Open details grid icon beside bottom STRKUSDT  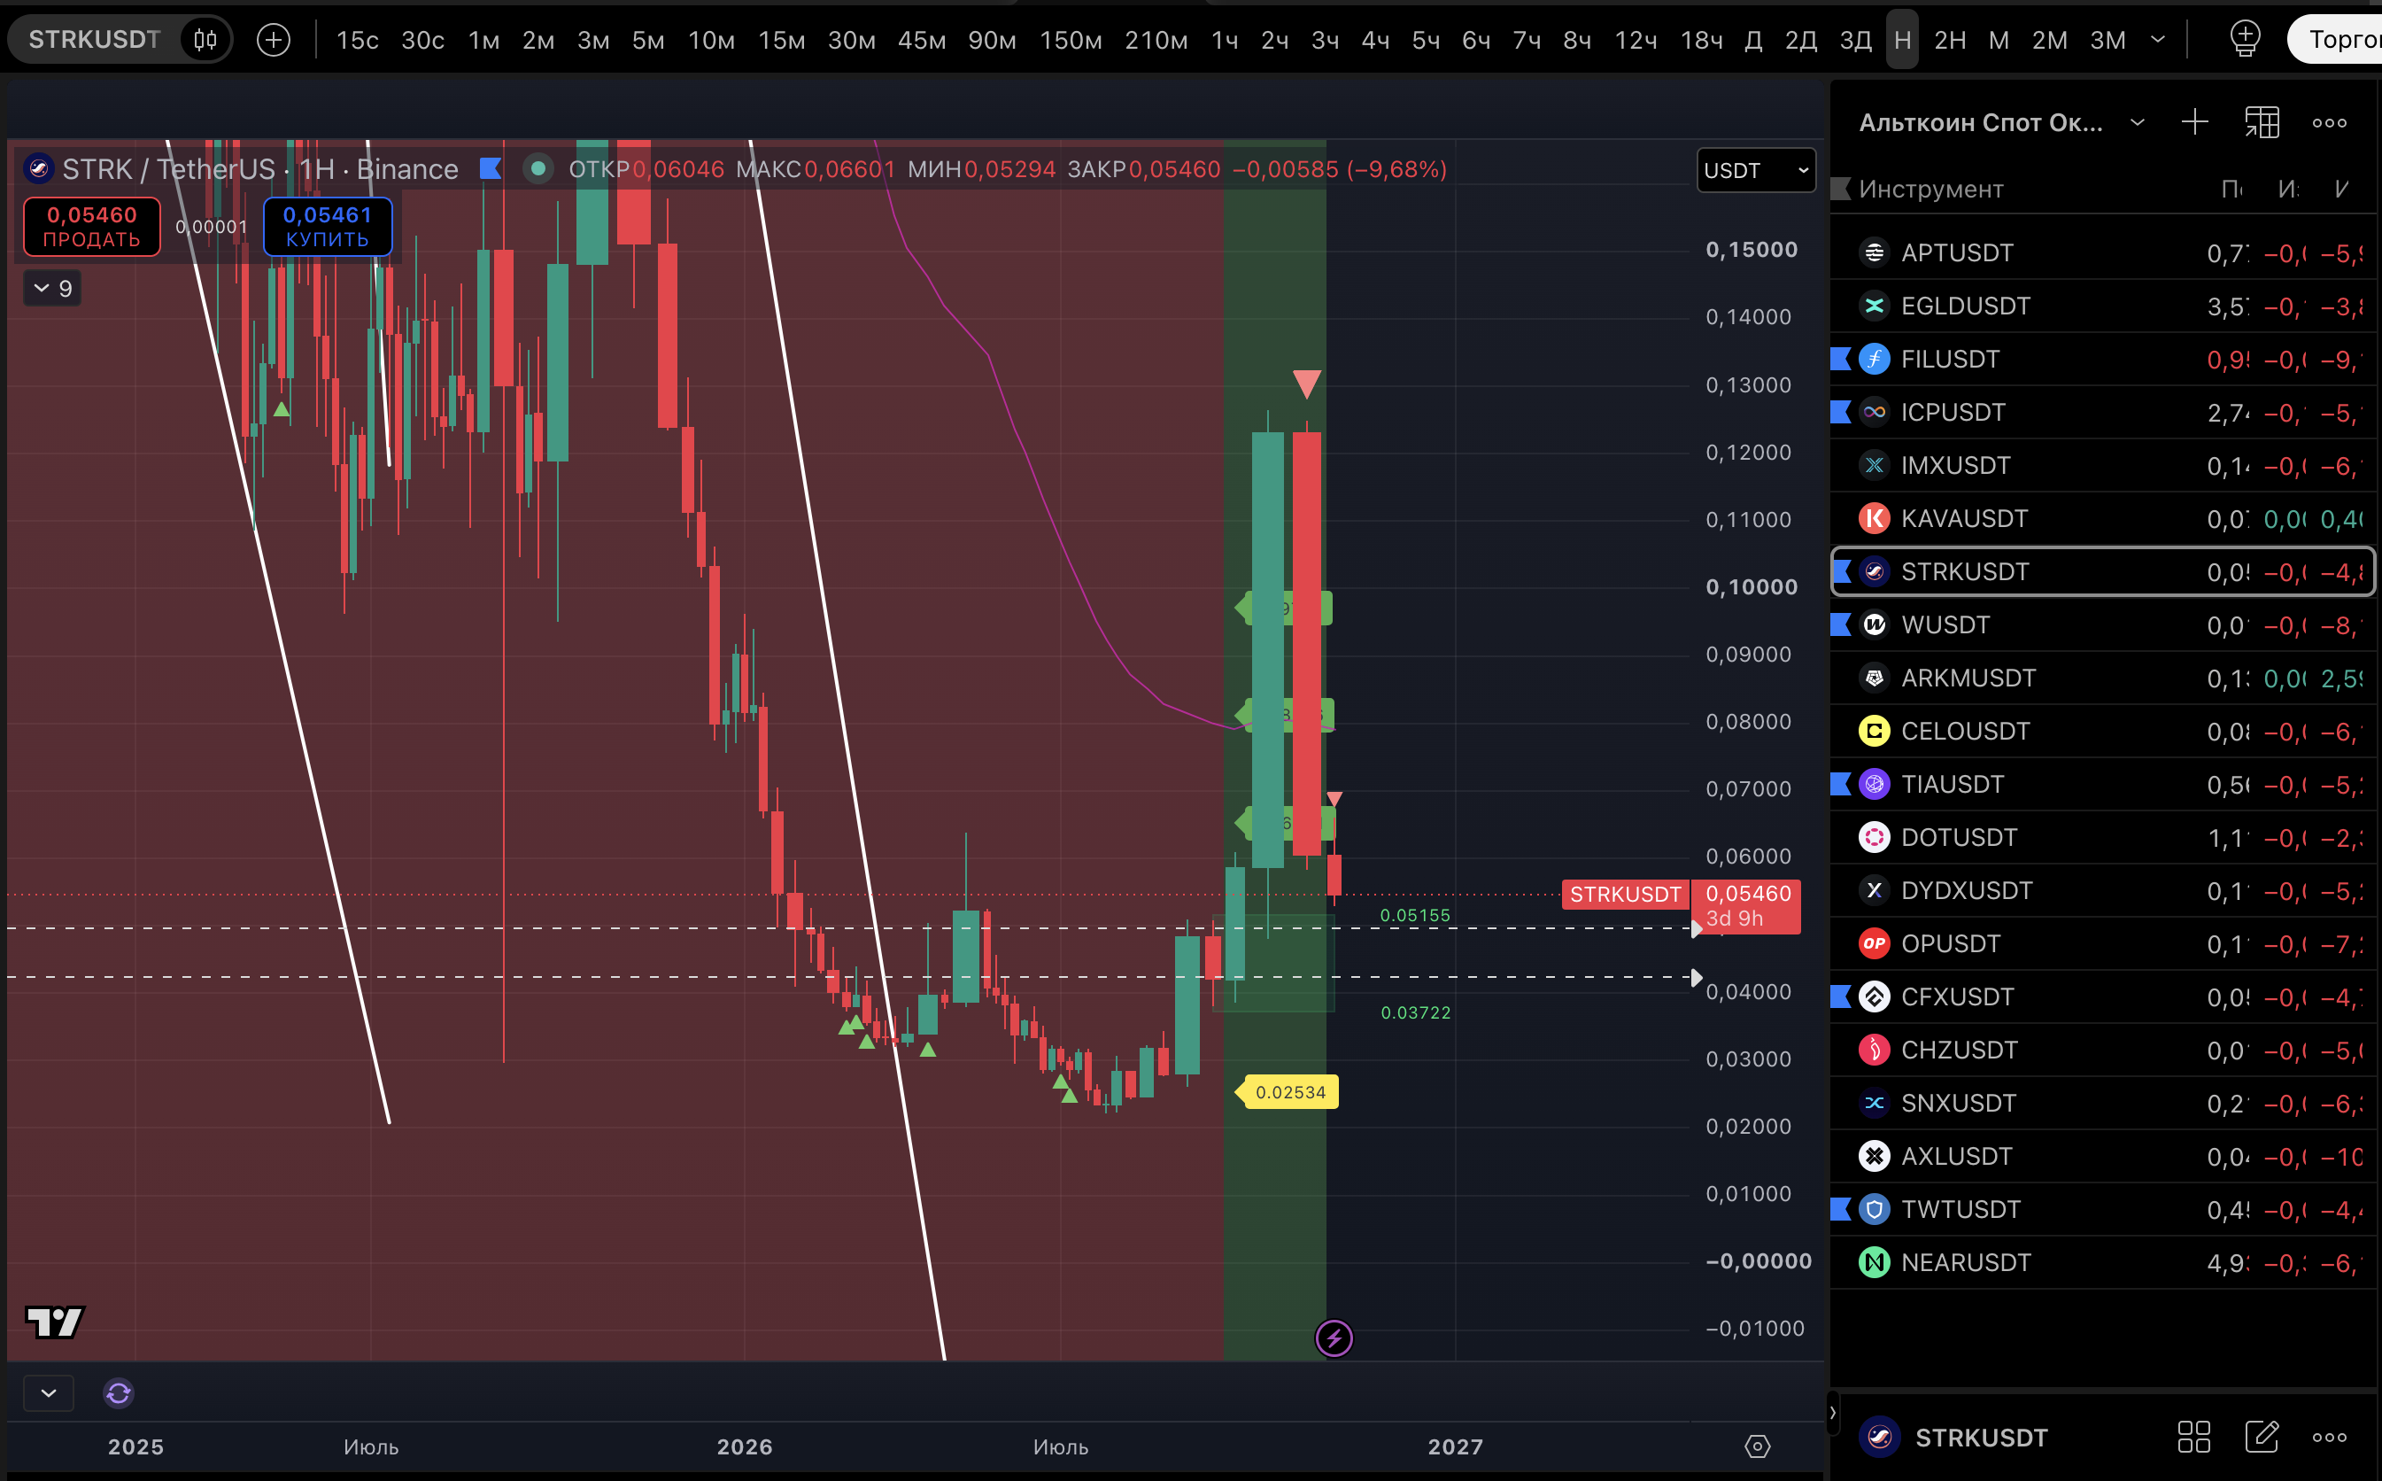pyautogui.click(x=2194, y=1437)
